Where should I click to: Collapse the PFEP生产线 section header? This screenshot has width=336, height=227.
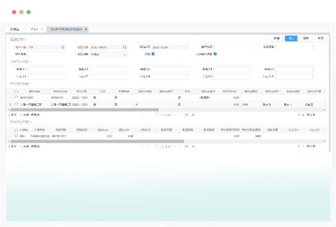coord(21,122)
